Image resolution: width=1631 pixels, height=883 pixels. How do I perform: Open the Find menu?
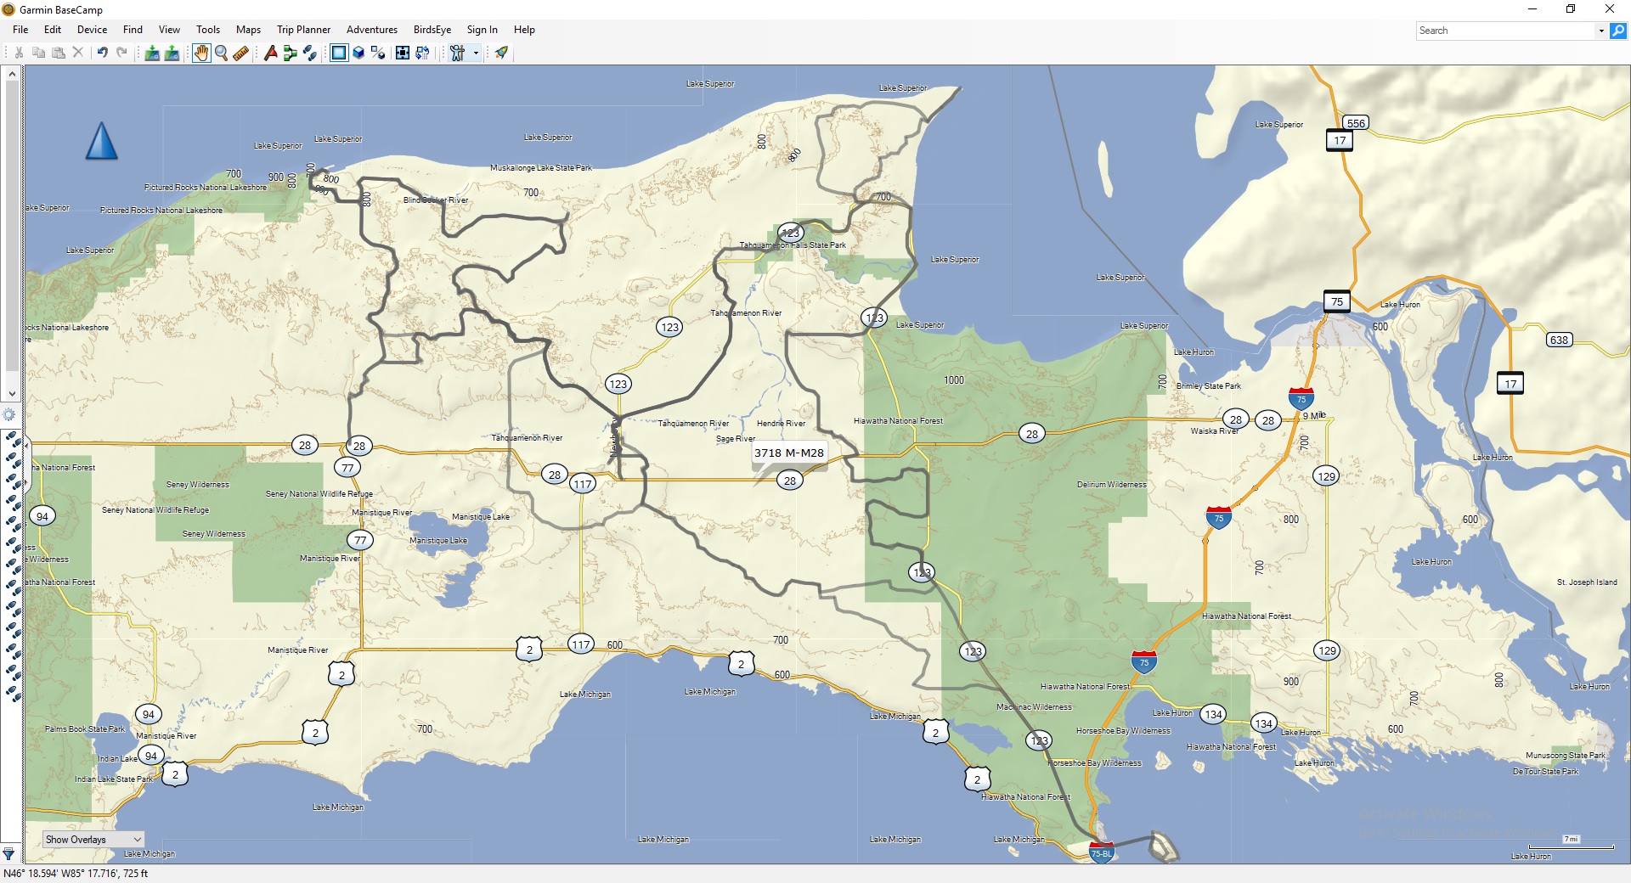133,30
